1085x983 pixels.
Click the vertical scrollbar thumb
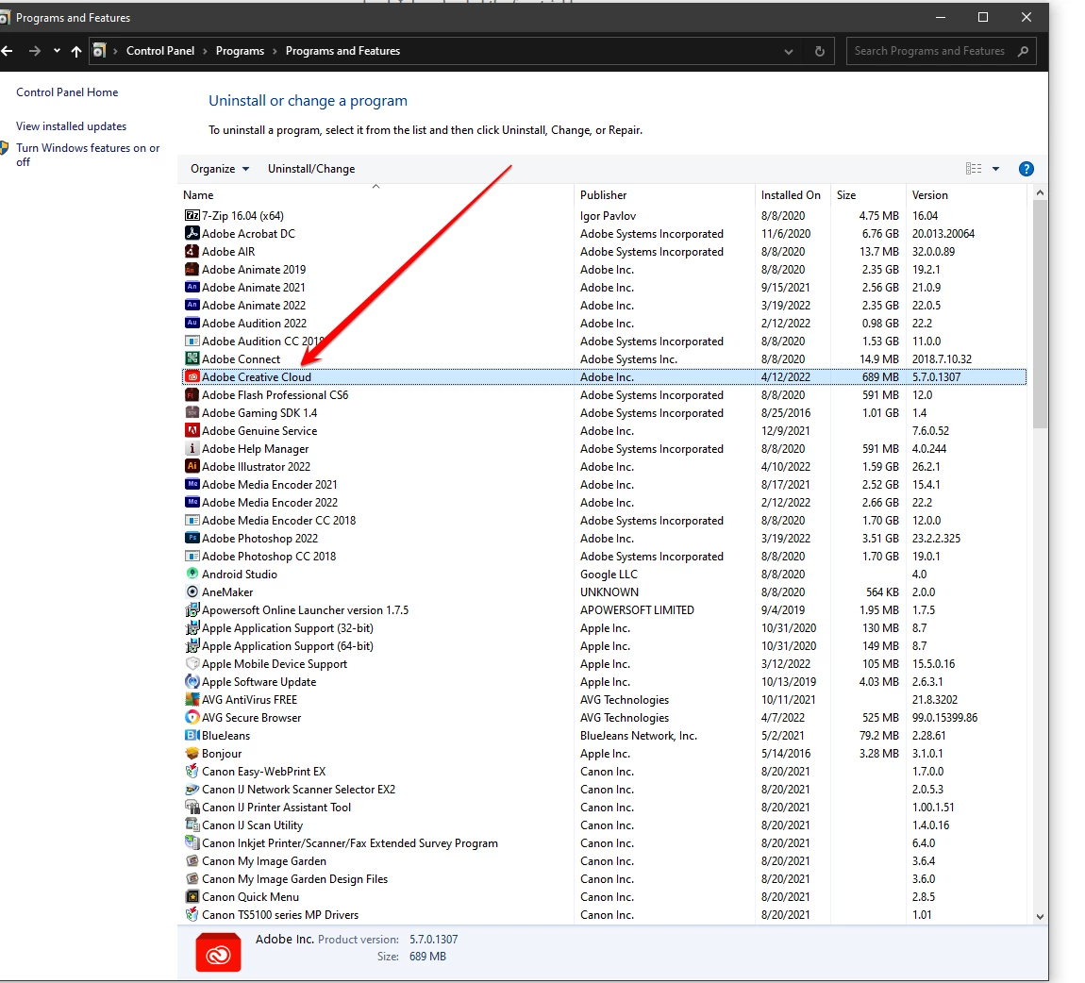(1040, 314)
